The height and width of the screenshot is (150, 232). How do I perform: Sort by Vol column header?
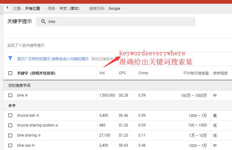point(102,73)
